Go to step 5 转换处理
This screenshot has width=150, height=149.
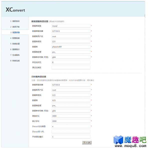tap(15, 44)
